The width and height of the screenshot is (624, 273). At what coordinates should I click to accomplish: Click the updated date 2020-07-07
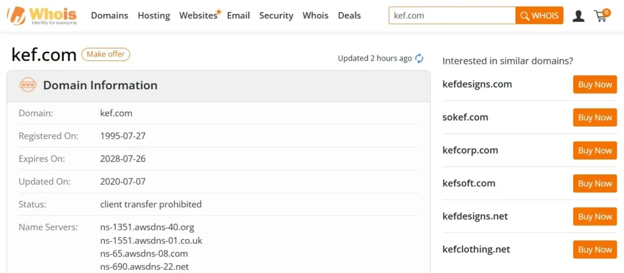(x=123, y=181)
